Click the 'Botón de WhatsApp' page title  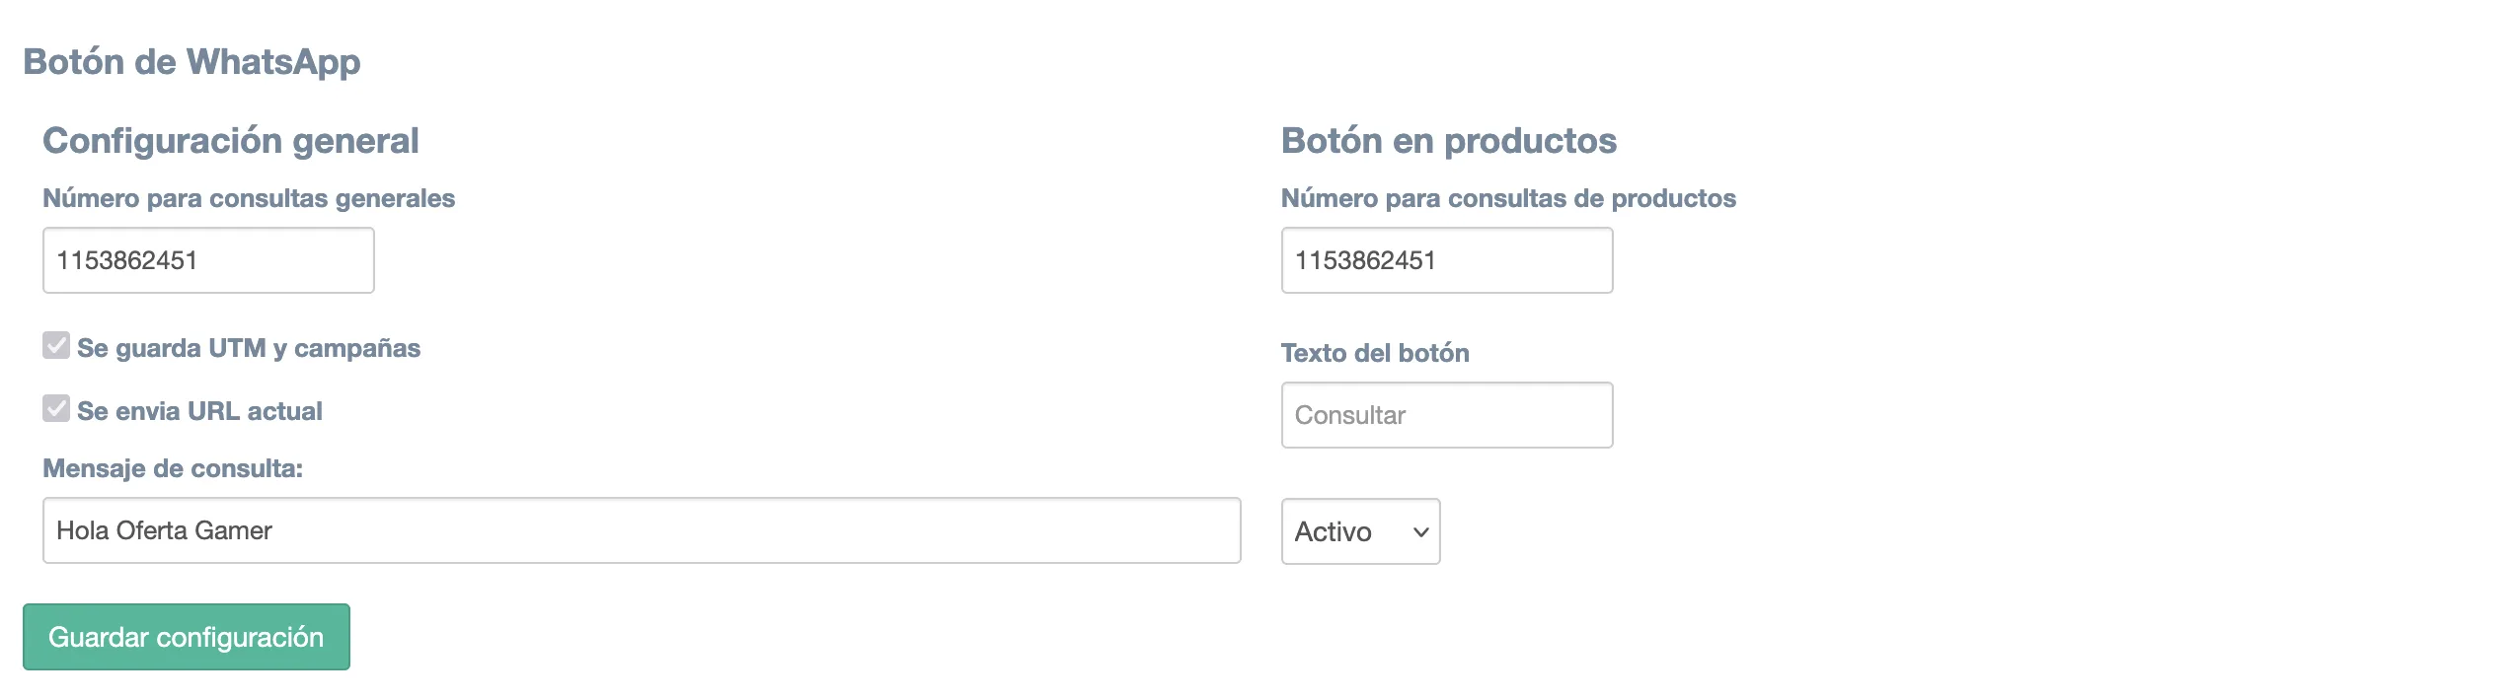coord(191,61)
